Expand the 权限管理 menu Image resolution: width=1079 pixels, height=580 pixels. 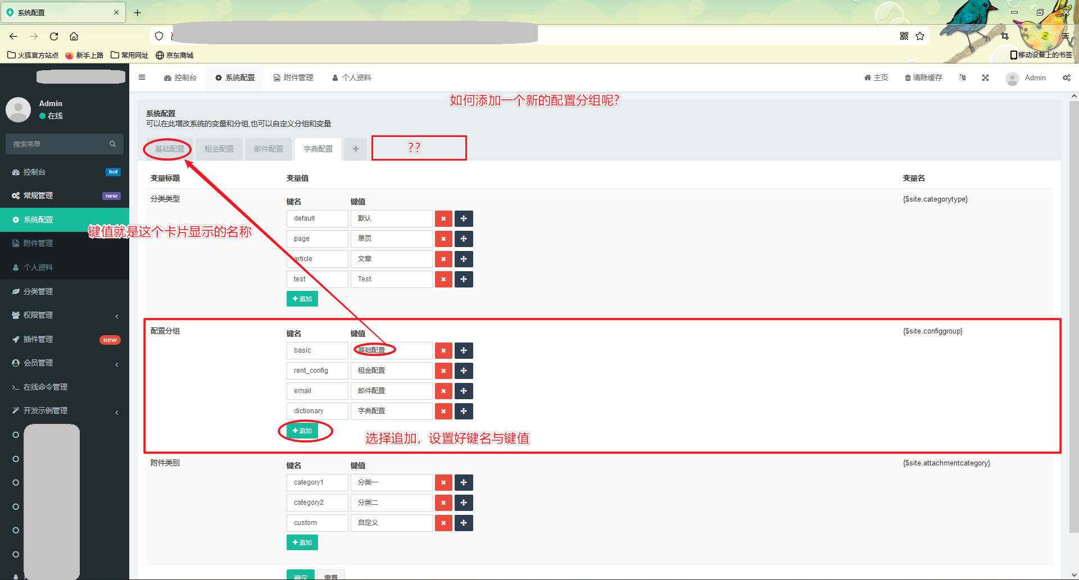click(65, 315)
